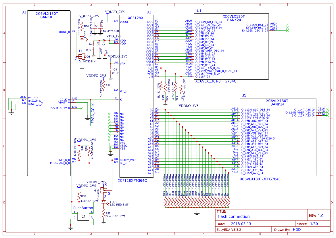This screenshot has width=336, height=238.
Task: Select the PushButton component symbol
Action: [x=83, y=216]
